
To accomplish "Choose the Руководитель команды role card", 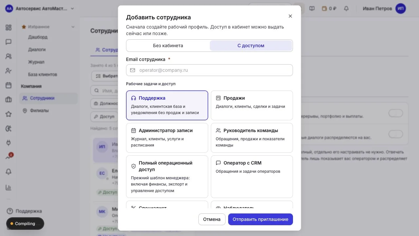I will [x=252, y=138].
